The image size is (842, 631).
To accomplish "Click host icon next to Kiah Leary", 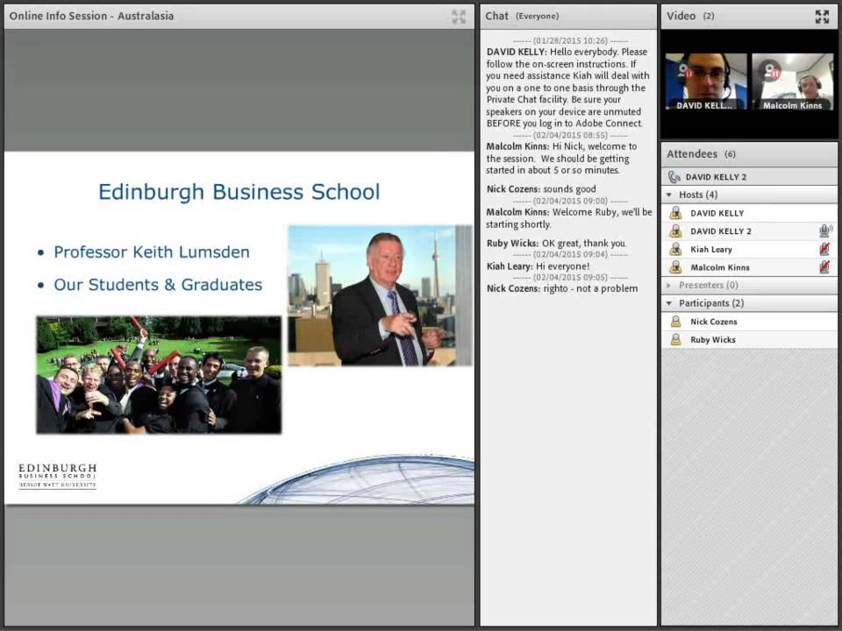I will pos(675,249).
